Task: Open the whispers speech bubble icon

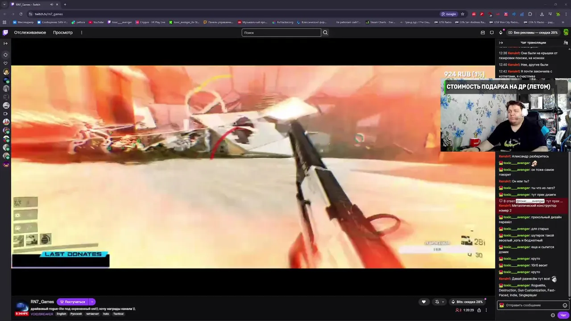Action: coord(492,33)
